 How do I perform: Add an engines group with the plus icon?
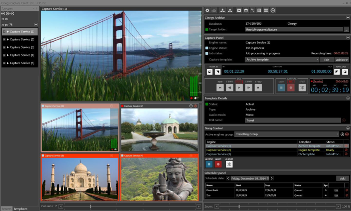[342, 134]
